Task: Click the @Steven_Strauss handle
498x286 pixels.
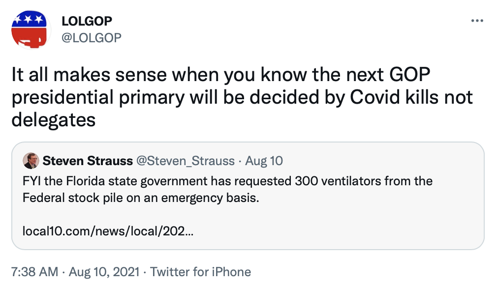Action: click(x=185, y=161)
